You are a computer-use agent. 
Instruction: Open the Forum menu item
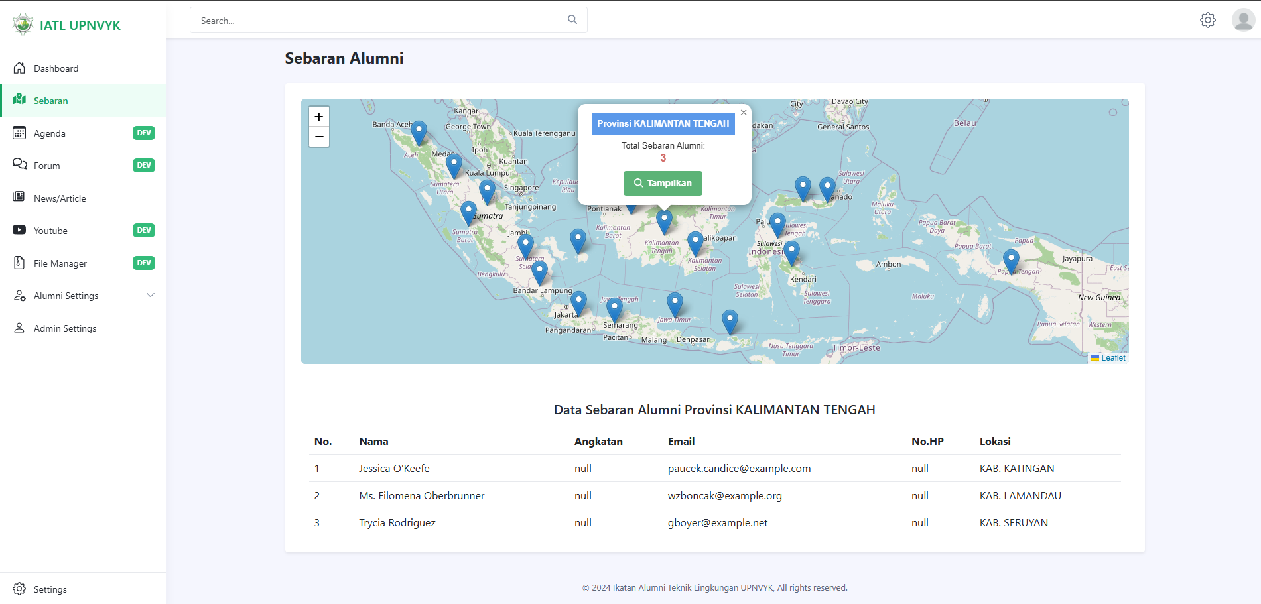click(x=83, y=165)
